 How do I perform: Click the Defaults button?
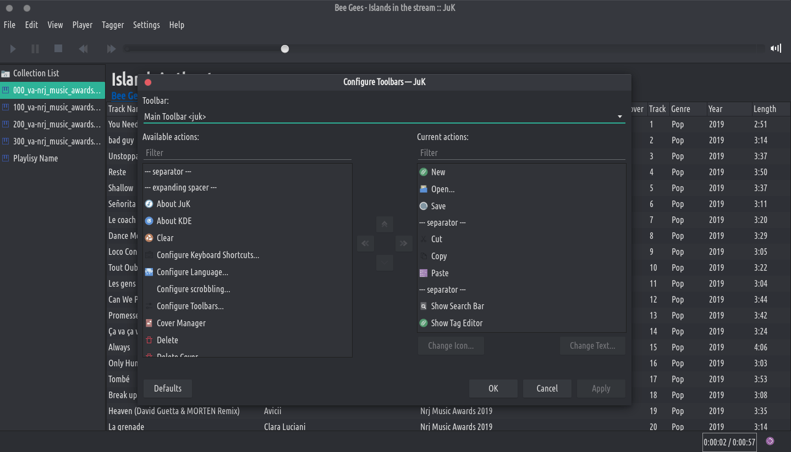(x=168, y=388)
